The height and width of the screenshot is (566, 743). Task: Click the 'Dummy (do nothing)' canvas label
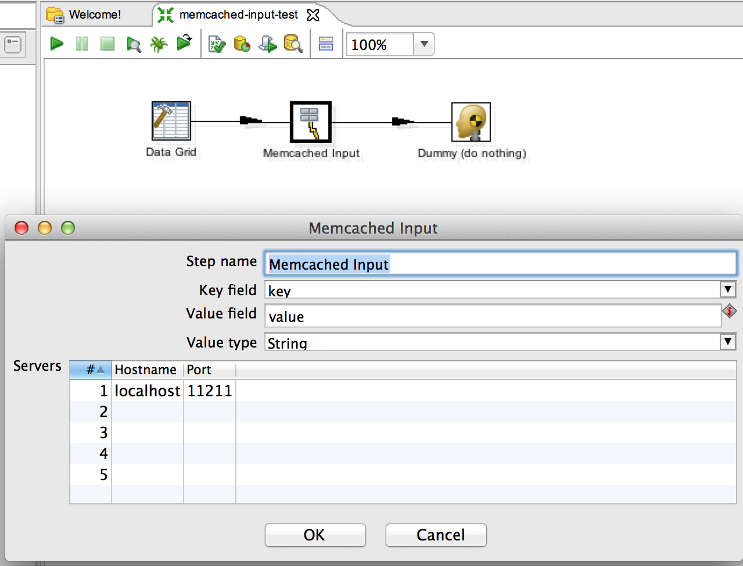click(472, 153)
